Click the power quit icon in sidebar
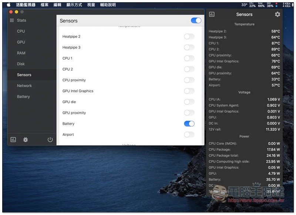Viewport: 296px width, 215px height. (50, 140)
